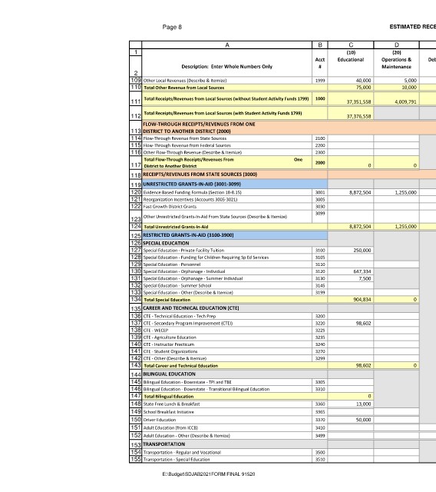Click account number 3305
Screen dimensions: 436x492
coord(320,382)
